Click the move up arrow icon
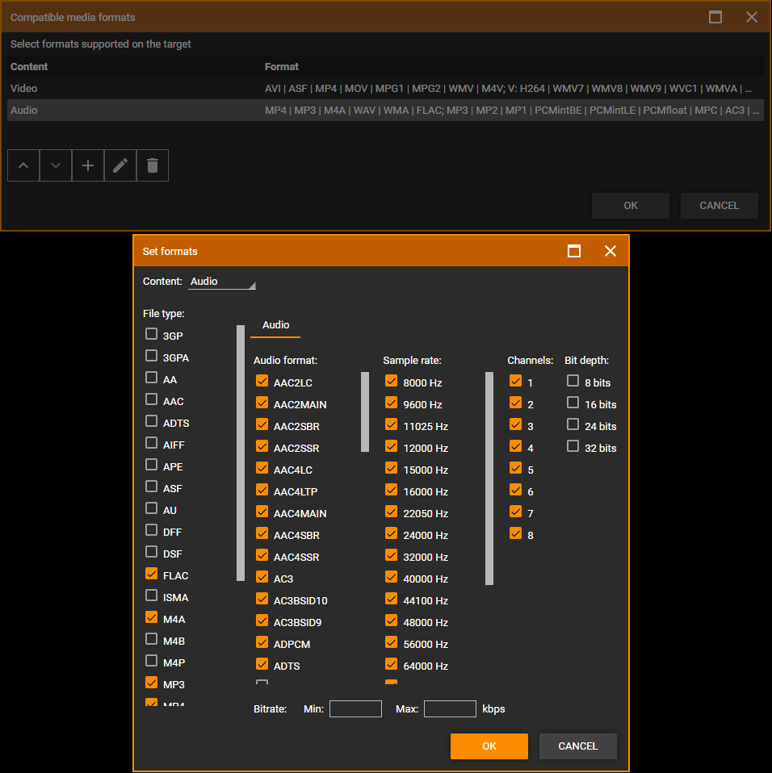The image size is (772, 773). tap(23, 165)
